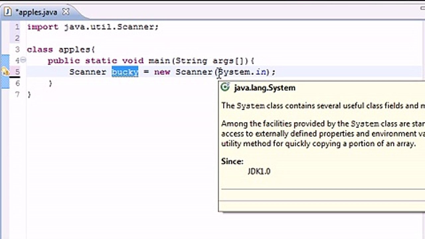Click the System.in argument in code
The height and width of the screenshot is (239, 425).
pyautogui.click(x=242, y=72)
